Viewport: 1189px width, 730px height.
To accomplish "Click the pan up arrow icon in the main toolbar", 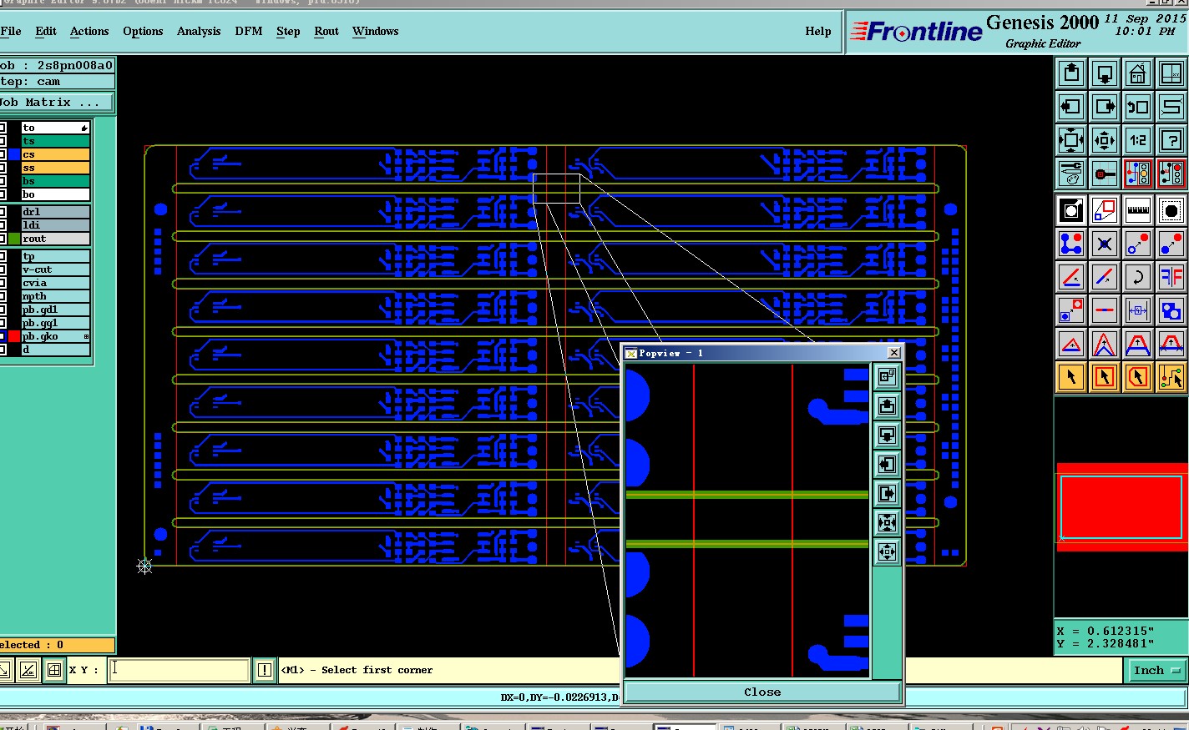I will click(x=1071, y=73).
